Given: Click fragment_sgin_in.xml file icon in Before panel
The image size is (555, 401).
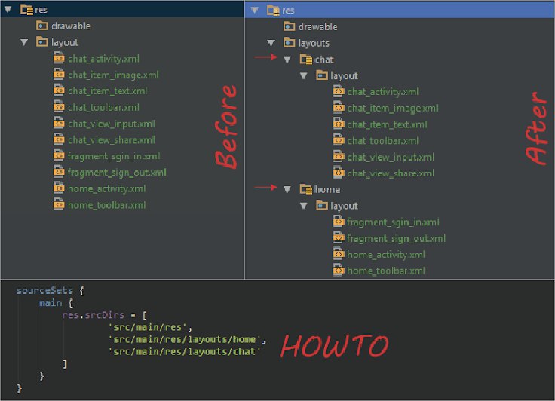Looking at the screenshot, I should coord(59,155).
